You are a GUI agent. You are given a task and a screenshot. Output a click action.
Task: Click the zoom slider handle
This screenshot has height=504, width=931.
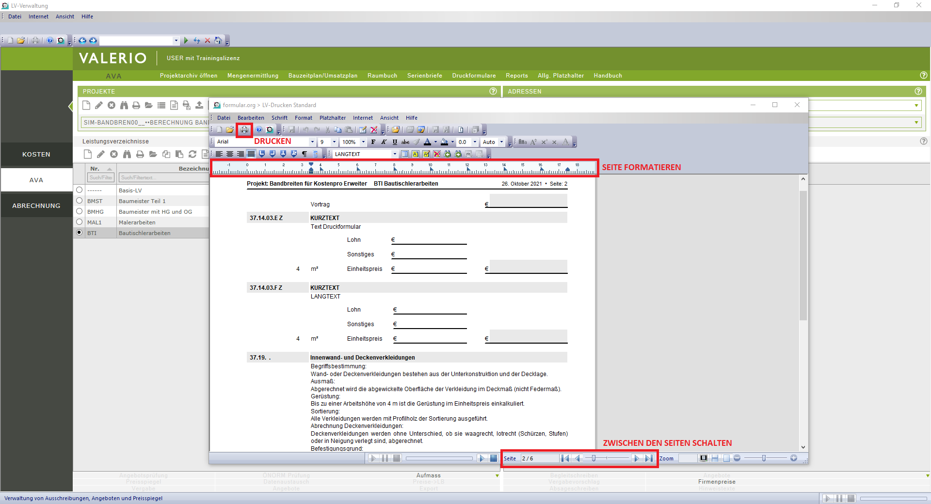[764, 458]
